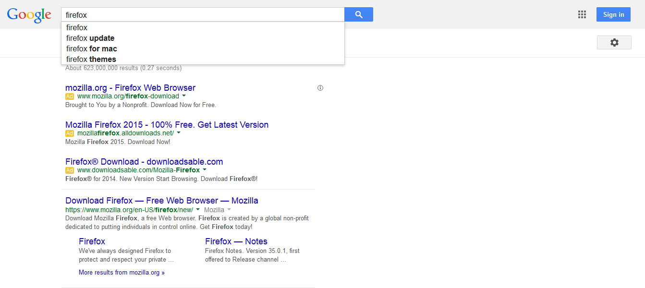Expand arrow next to mozilla.org/firefox-download URL
This screenshot has height=288, width=645.
click(x=183, y=96)
